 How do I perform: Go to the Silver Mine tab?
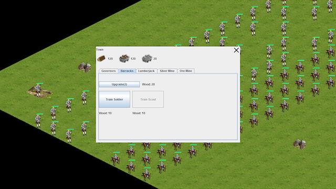(x=167, y=71)
